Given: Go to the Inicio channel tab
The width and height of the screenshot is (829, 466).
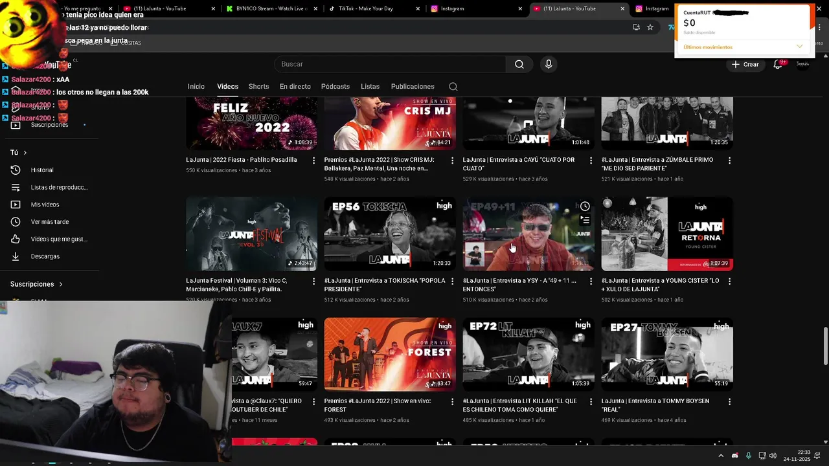Looking at the screenshot, I should click(x=196, y=87).
